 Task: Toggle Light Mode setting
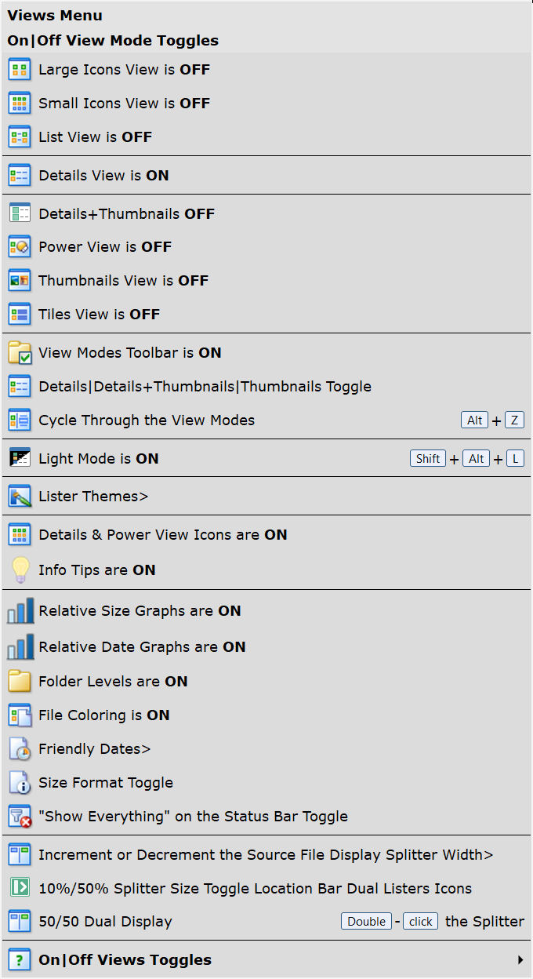coord(266,458)
